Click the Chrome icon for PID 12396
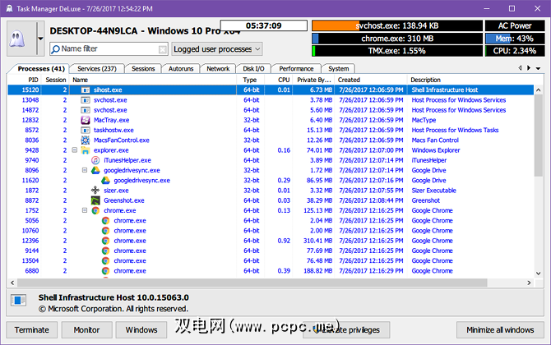 pyautogui.click(x=105, y=241)
